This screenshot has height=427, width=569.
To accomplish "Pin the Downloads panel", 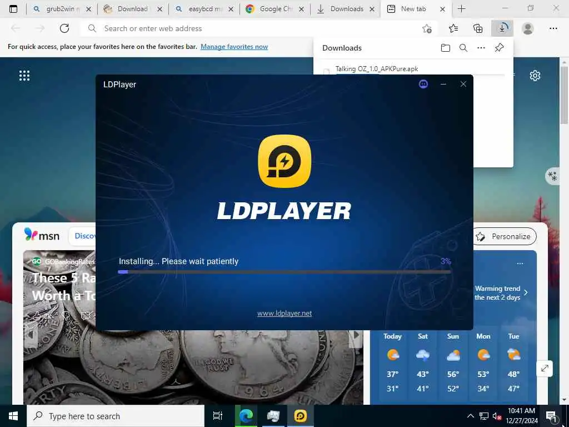I will tap(499, 48).
